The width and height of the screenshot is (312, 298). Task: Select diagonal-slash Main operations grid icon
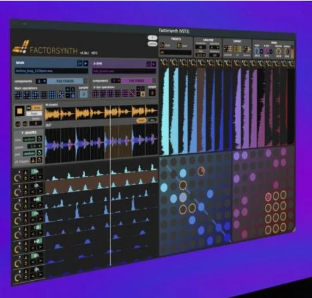(61, 95)
